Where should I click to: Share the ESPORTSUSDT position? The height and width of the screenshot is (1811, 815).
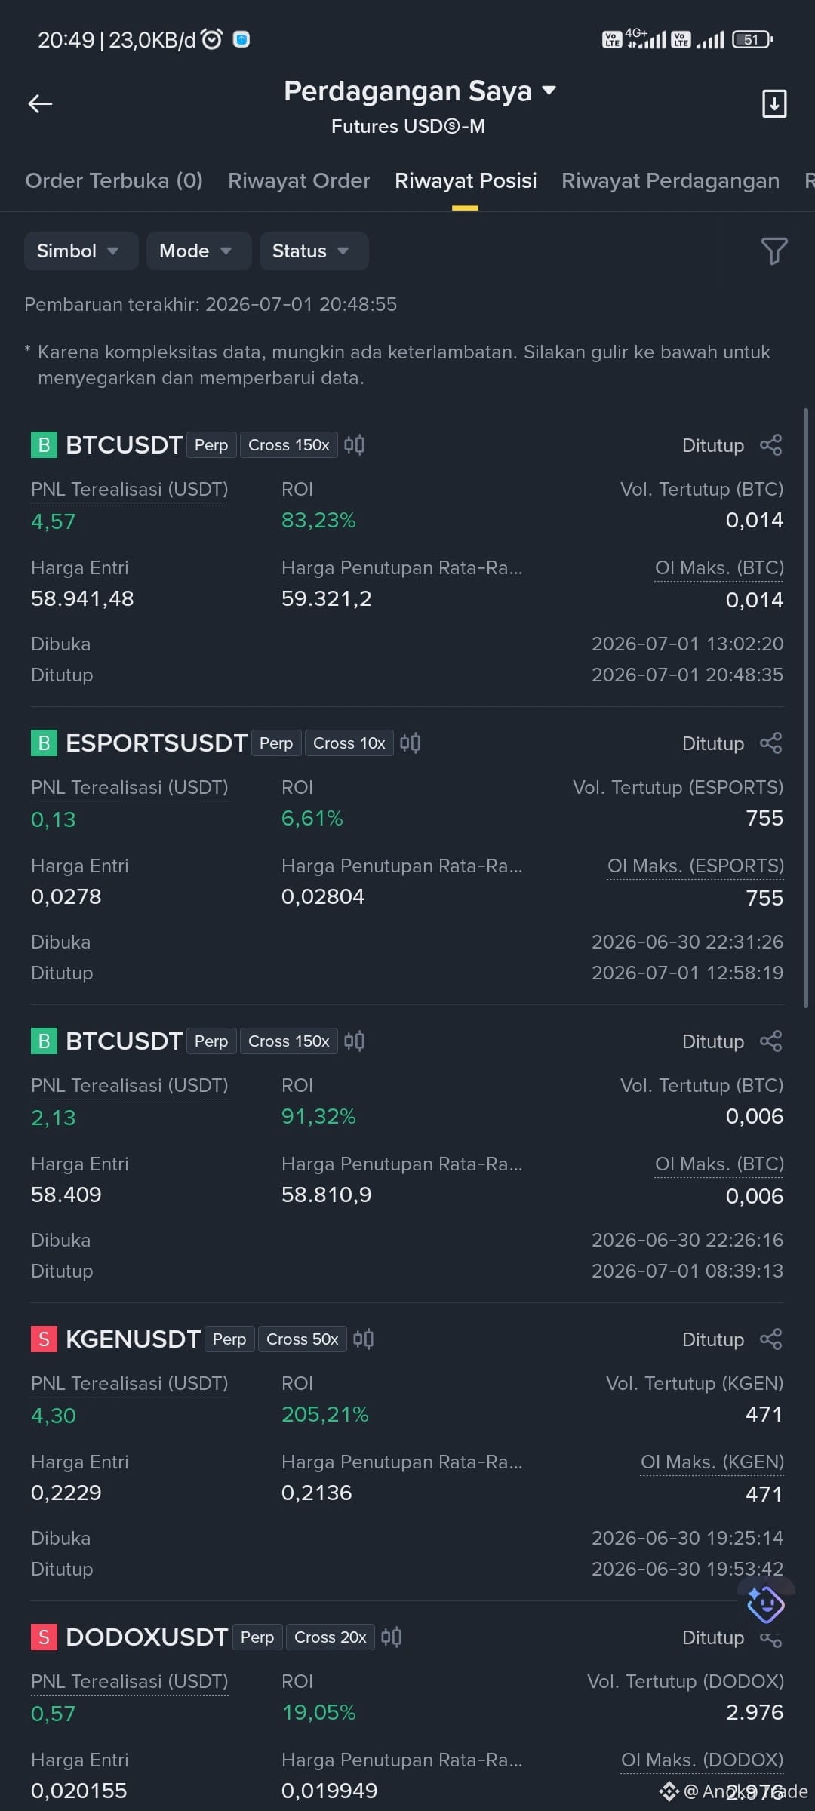pyautogui.click(x=771, y=743)
